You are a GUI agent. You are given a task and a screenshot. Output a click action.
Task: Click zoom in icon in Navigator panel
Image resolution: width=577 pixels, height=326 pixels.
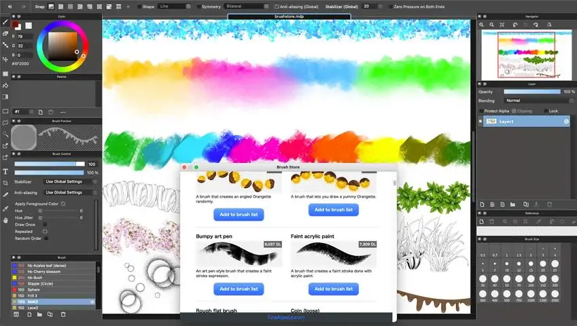click(482, 25)
